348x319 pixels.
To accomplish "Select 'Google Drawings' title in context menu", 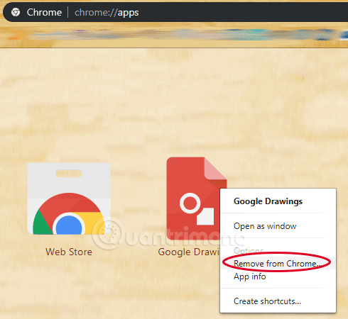I will [268, 201].
